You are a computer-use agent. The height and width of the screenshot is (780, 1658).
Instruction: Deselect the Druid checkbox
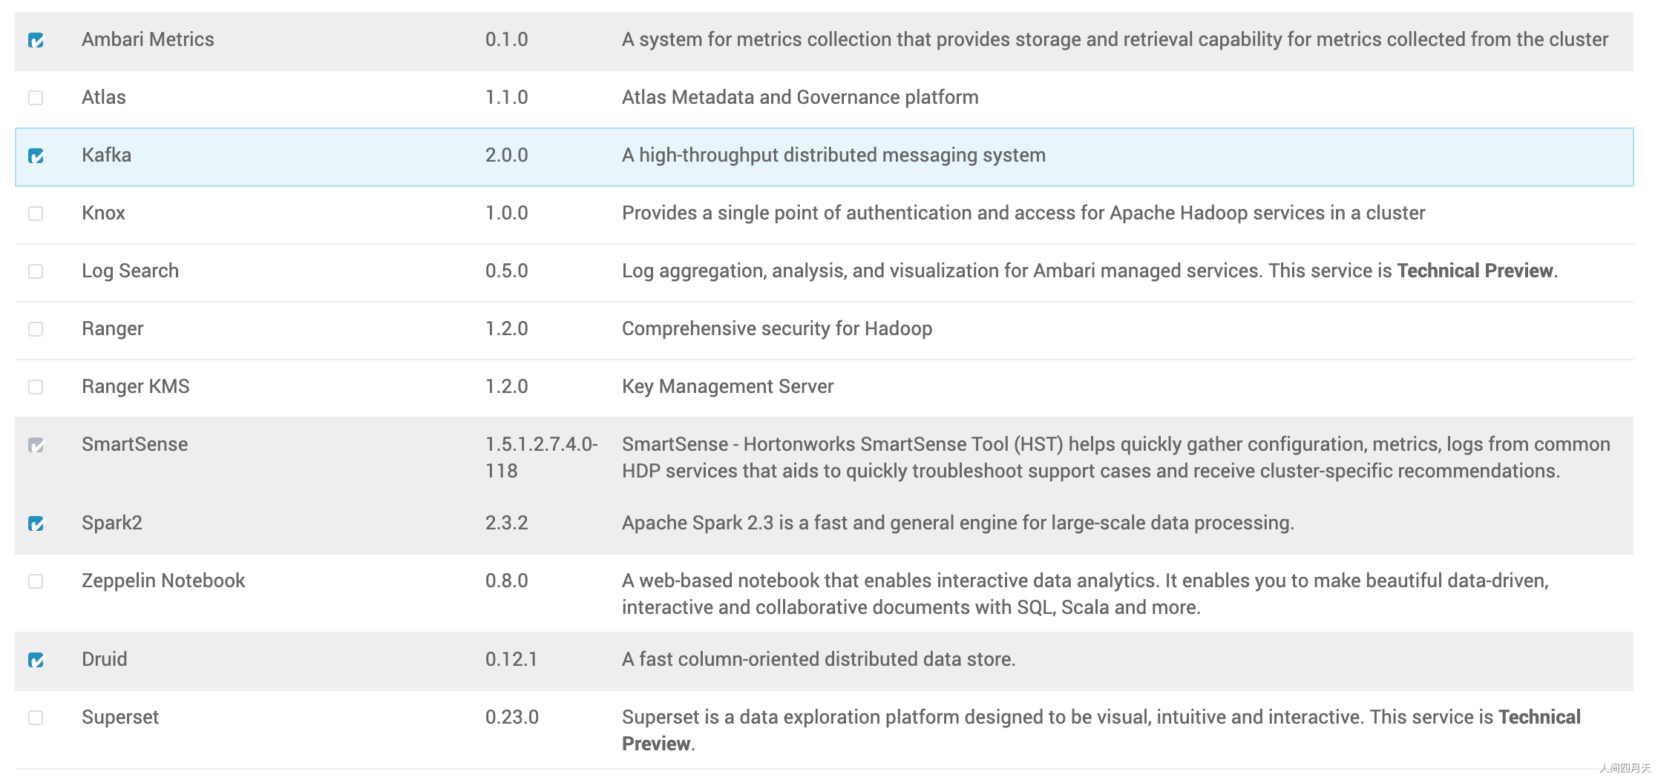pyautogui.click(x=36, y=660)
